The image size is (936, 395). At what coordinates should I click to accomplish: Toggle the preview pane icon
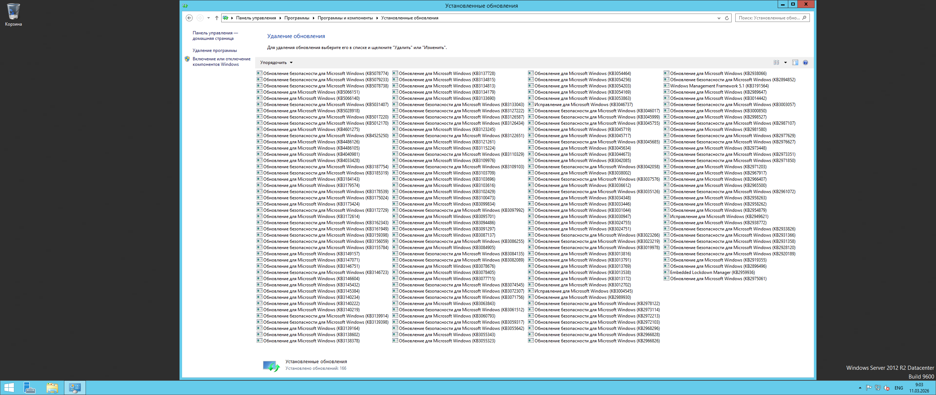coord(795,63)
